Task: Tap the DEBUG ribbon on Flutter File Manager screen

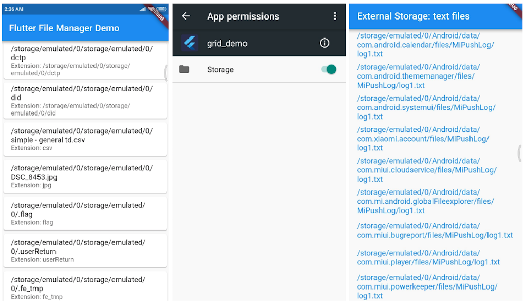Action: click(x=159, y=14)
